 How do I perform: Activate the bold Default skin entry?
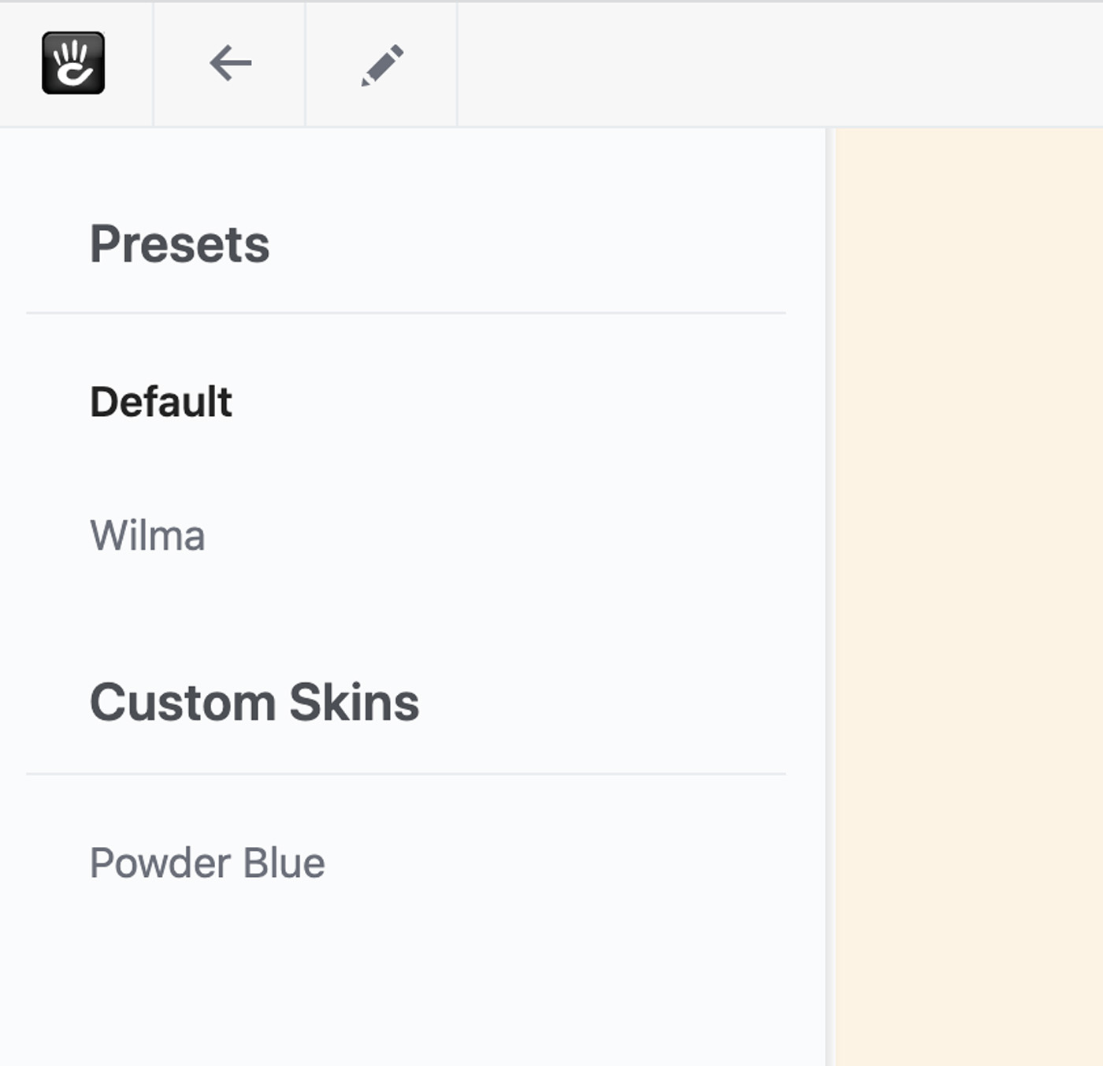161,402
